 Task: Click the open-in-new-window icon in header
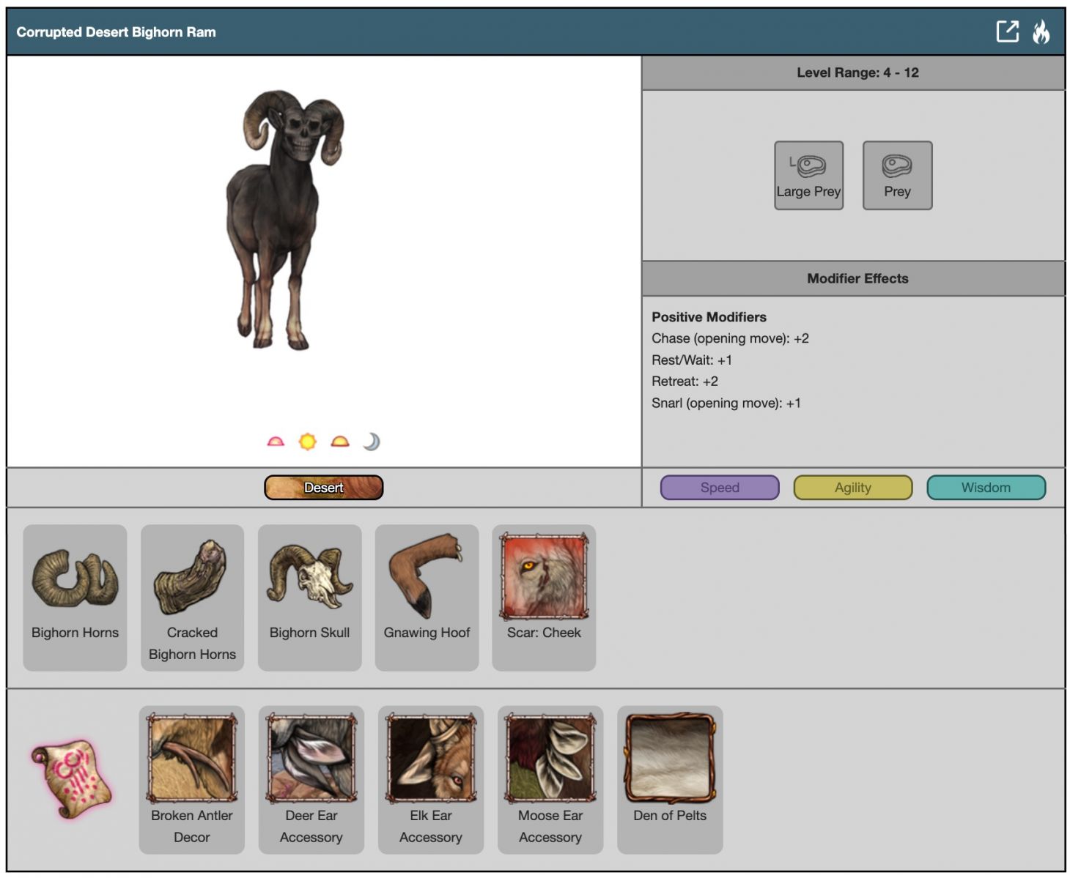coord(1007,31)
